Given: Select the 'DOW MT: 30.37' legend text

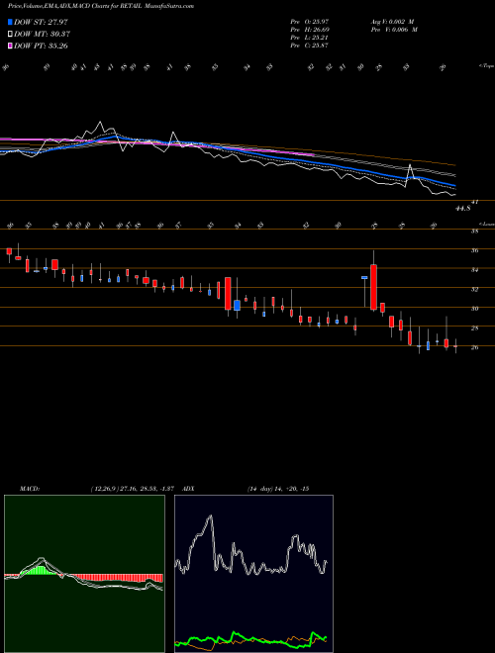Looking at the screenshot, I should click(42, 34).
